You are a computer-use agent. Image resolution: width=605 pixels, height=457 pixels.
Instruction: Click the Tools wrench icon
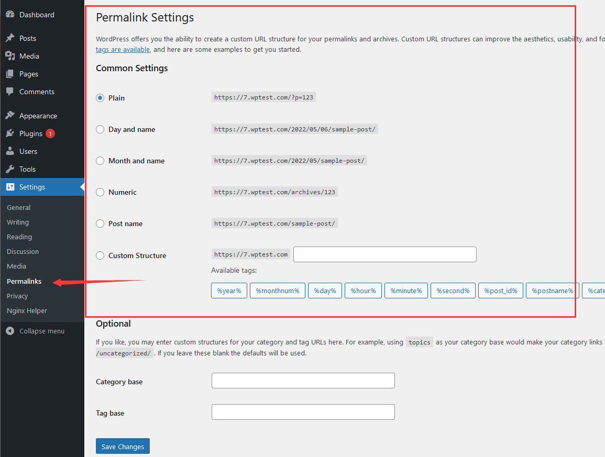click(10, 169)
